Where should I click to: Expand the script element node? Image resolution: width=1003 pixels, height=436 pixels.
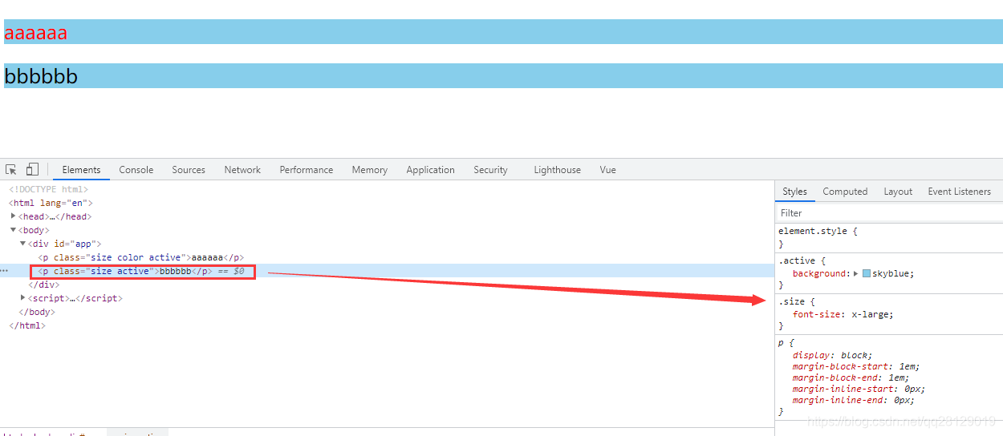[x=23, y=298]
